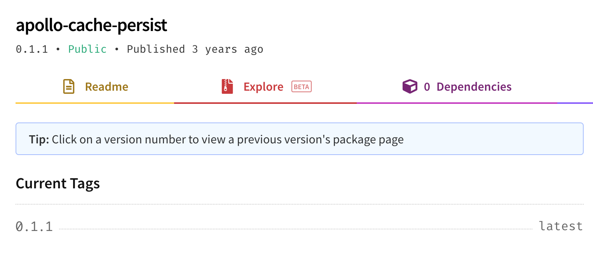Click the Explore zip file icon
Screen dimensions: 593x255
click(227, 86)
